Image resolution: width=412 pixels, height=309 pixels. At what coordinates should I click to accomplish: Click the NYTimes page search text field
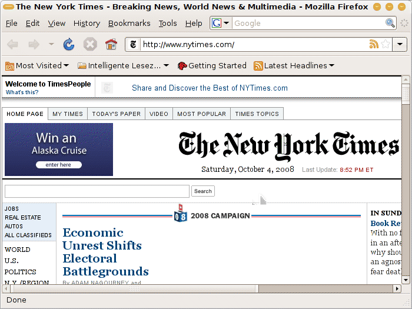(x=97, y=191)
